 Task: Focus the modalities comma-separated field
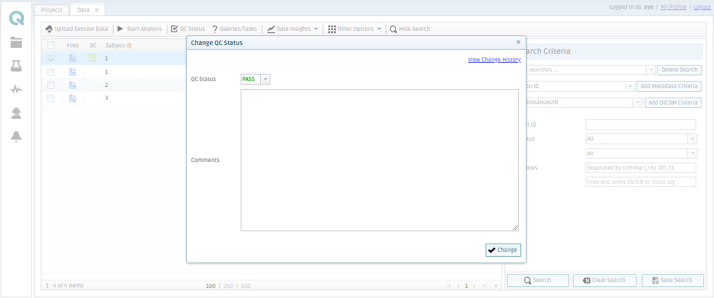click(641, 168)
